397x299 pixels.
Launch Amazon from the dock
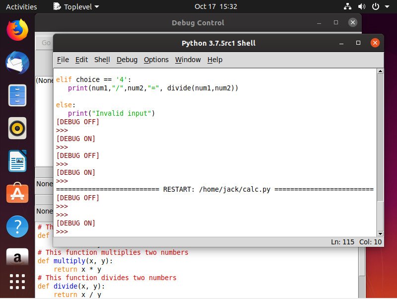pos(17,257)
